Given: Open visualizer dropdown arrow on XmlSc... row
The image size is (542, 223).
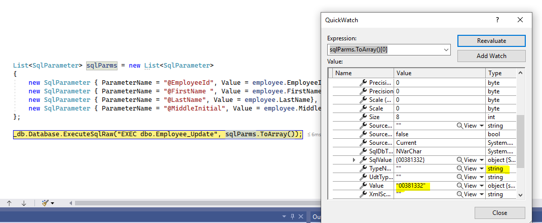Looking at the screenshot, I should [x=482, y=194].
